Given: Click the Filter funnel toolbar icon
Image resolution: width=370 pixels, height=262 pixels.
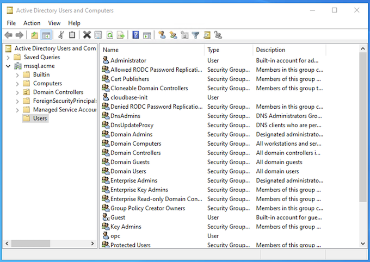Looking at the screenshot, I should (196, 35).
